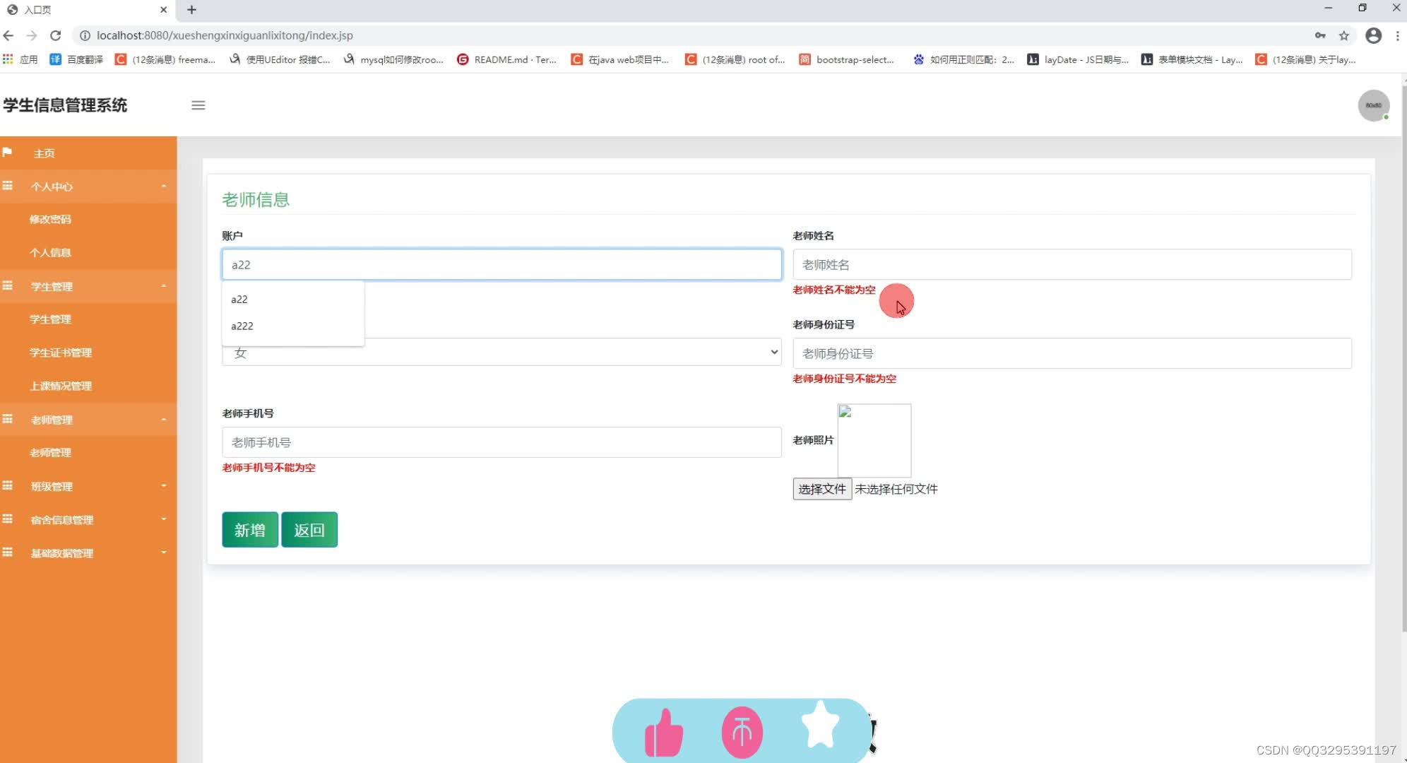Image resolution: width=1407 pixels, height=763 pixels.
Task: Go forward with browser forward arrow
Action: click(x=32, y=35)
